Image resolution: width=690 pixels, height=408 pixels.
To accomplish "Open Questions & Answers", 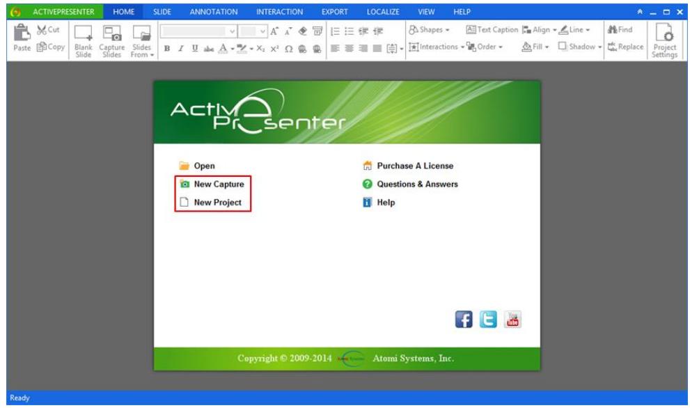I will click(x=410, y=185).
